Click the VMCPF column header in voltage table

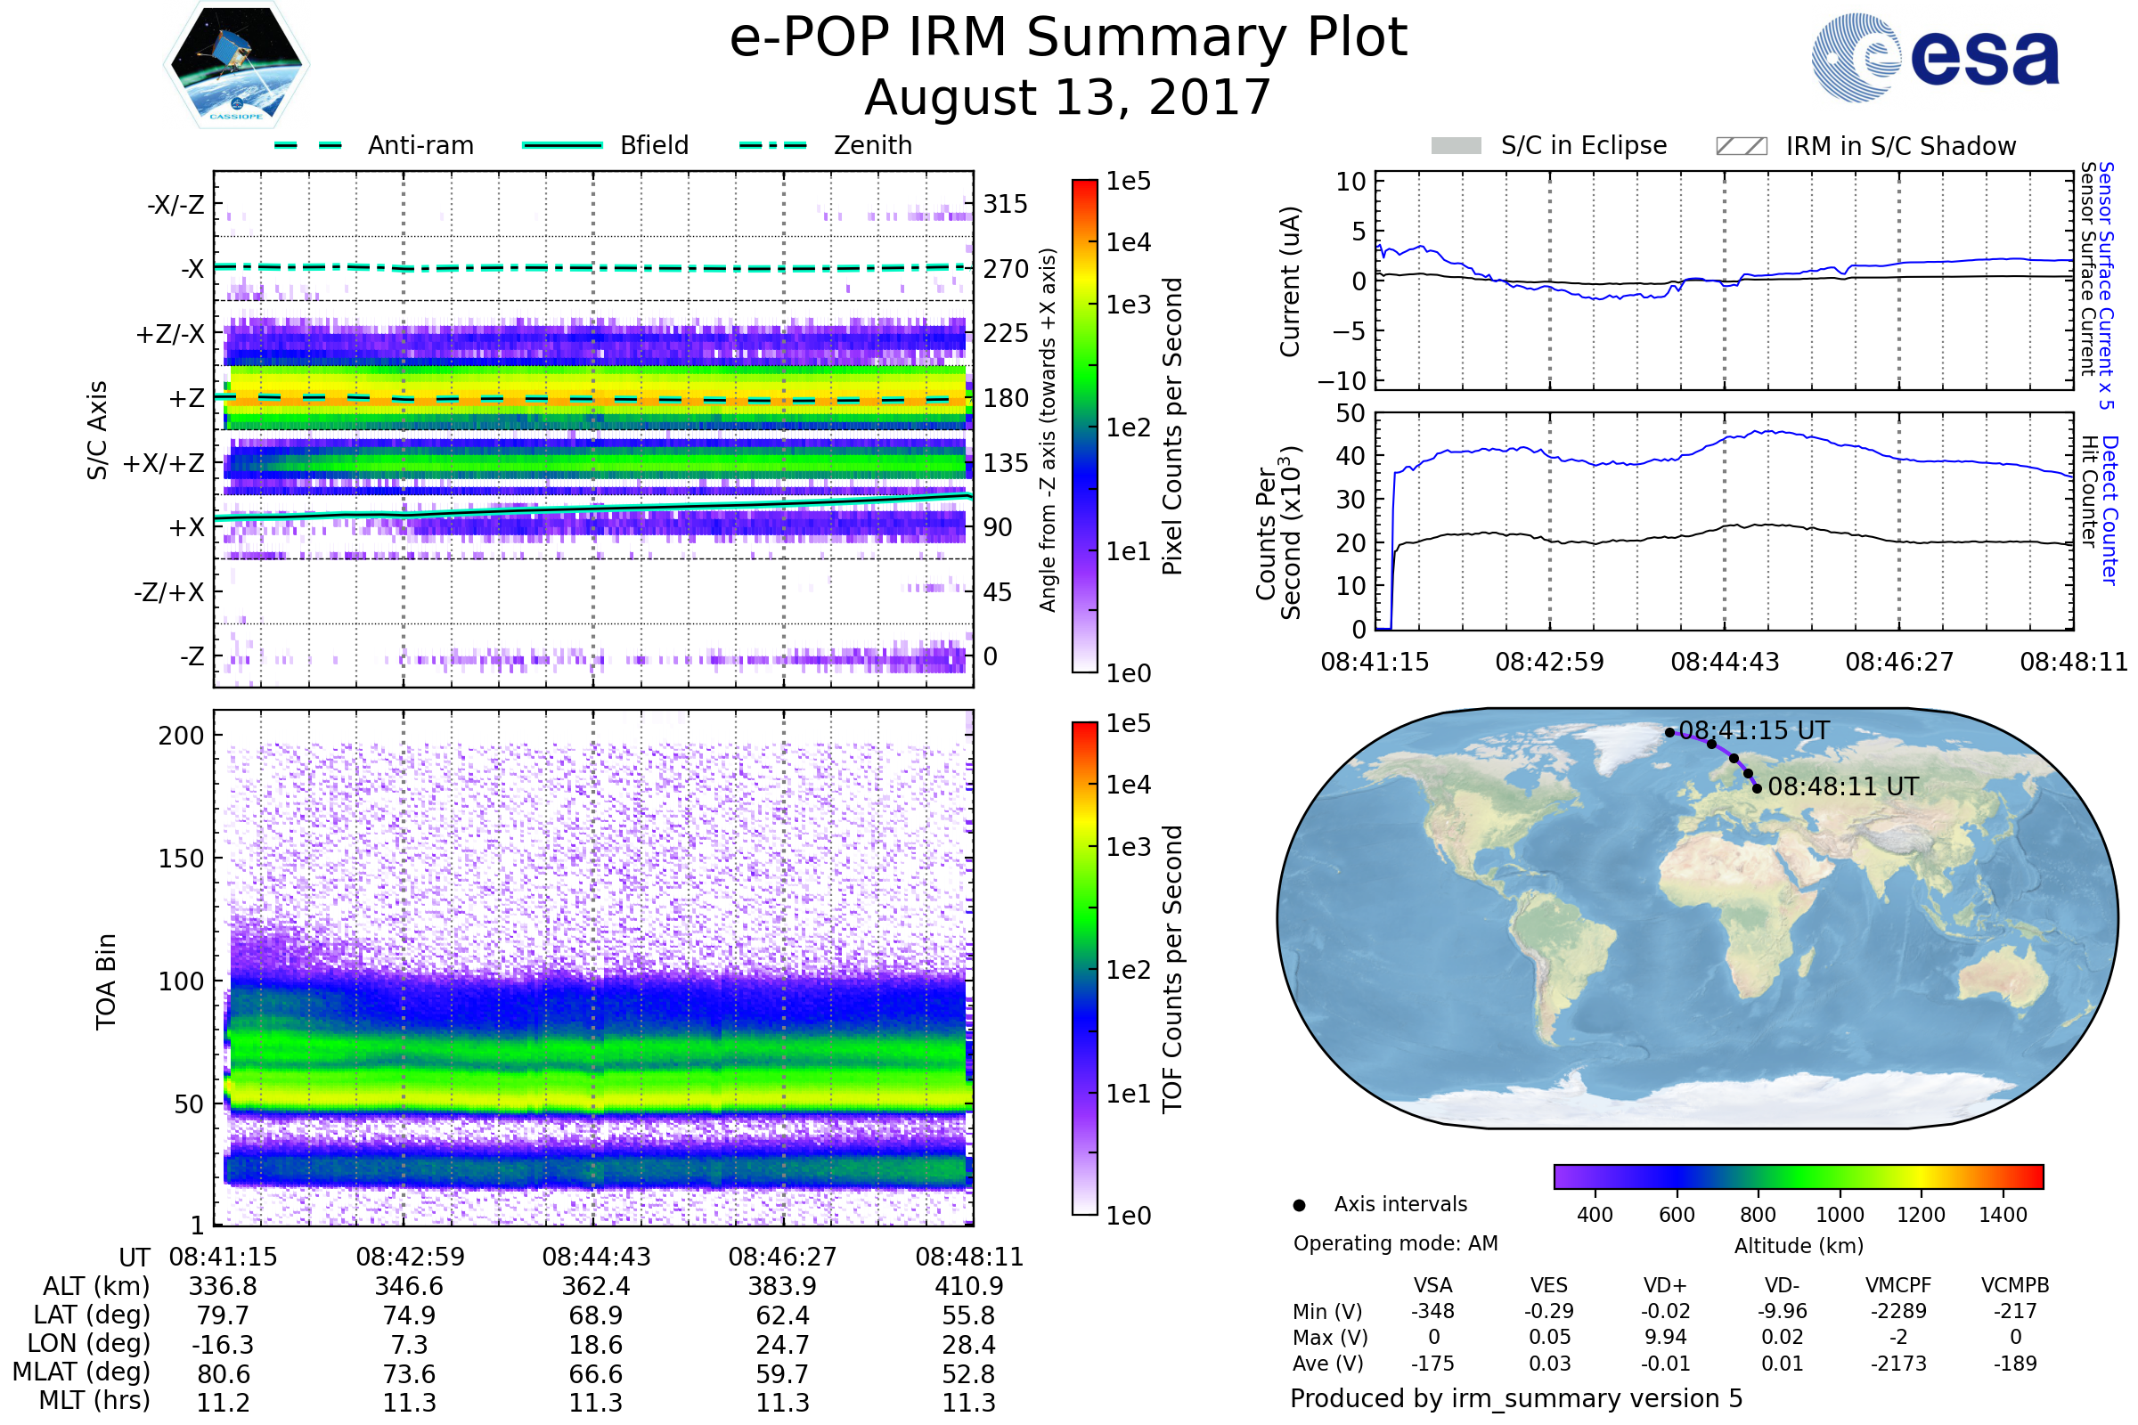1898,1285
